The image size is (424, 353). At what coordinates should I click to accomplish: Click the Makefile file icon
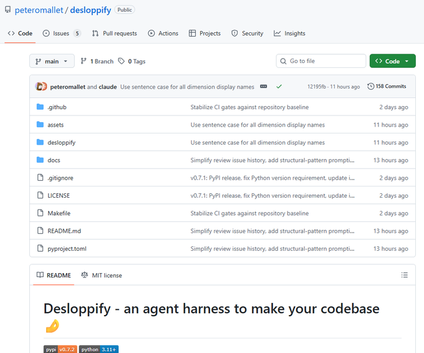pos(40,213)
